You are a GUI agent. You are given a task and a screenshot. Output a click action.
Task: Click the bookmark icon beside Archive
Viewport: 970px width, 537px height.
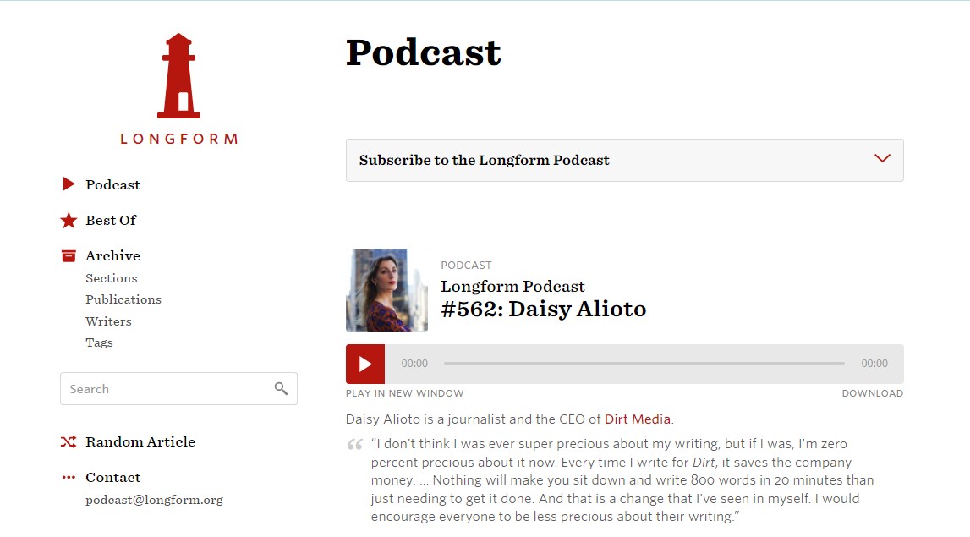(x=68, y=255)
